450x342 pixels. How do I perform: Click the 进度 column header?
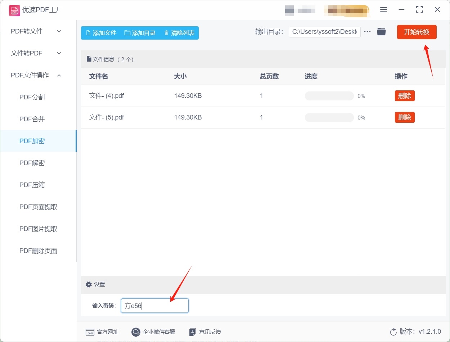point(311,76)
